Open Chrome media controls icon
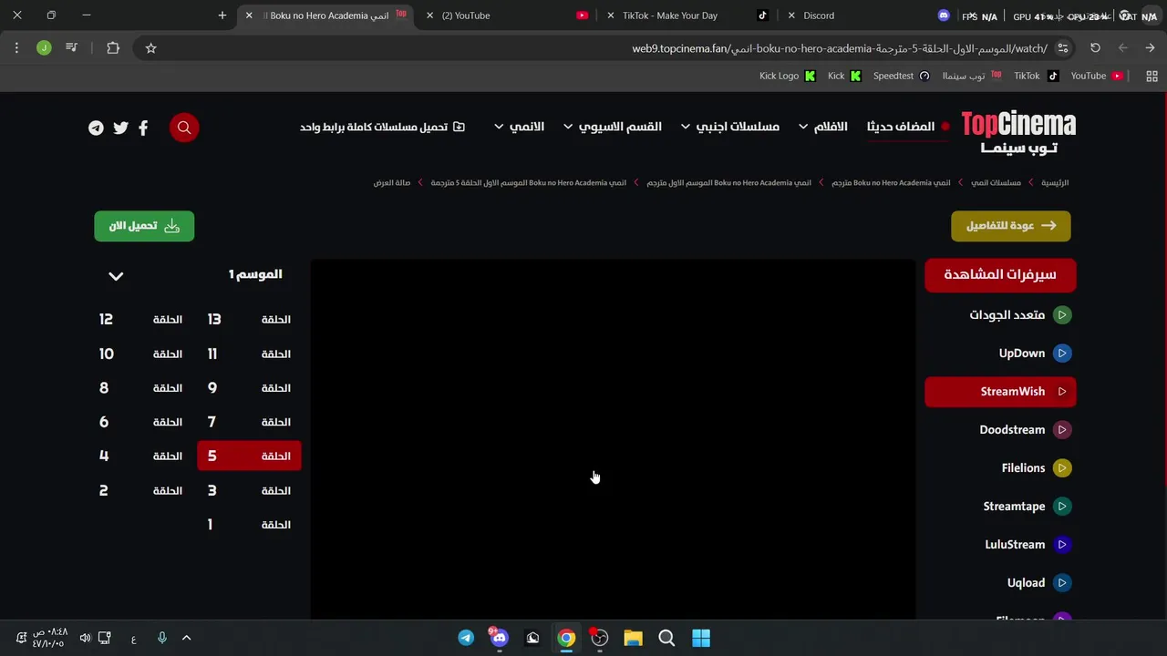The image size is (1167, 656). point(71,48)
